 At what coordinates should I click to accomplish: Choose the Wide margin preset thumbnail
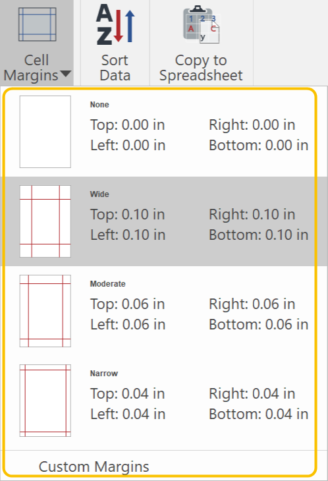coord(45,221)
